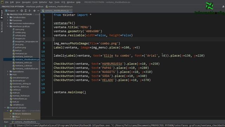Expand the Operadores folder
This screenshot has height=127, width=225.
(x=8, y=72)
